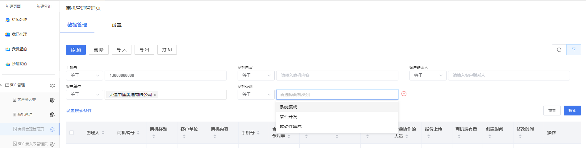Open the 商机类别 operator dropdown

256,95
